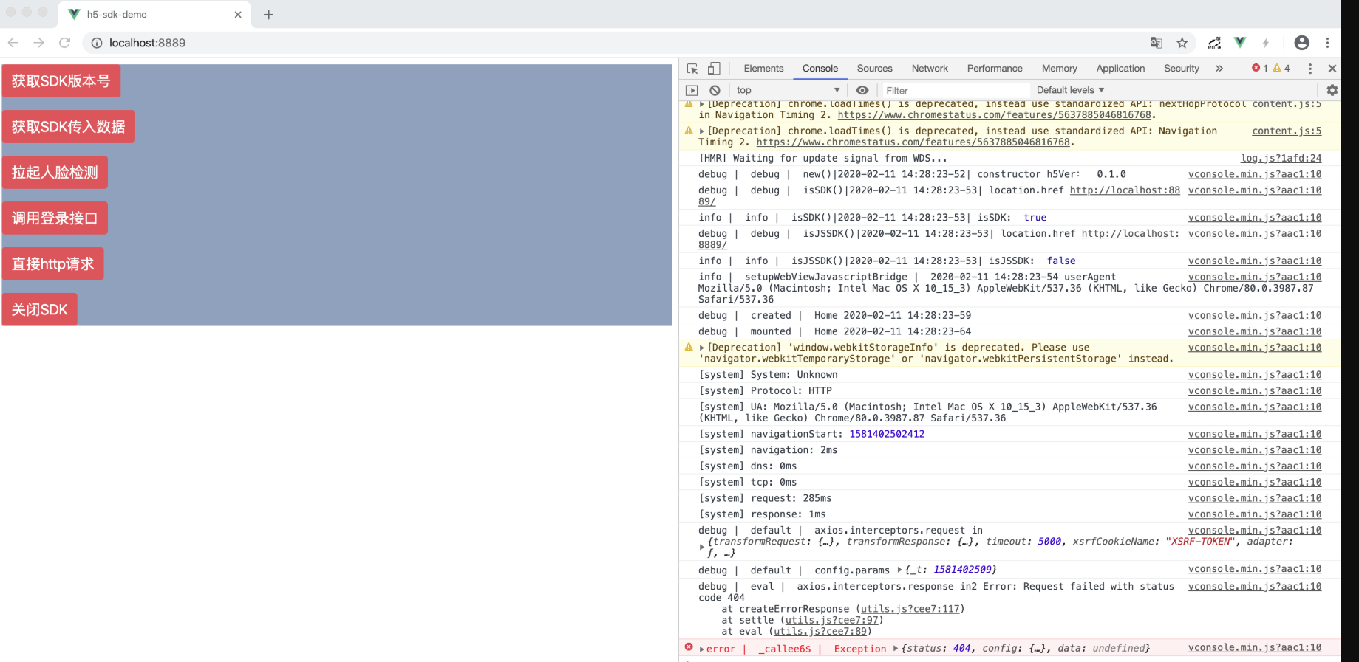Screen dimensions: 1359x662
Task: Click the console Filter input field
Action: point(953,90)
